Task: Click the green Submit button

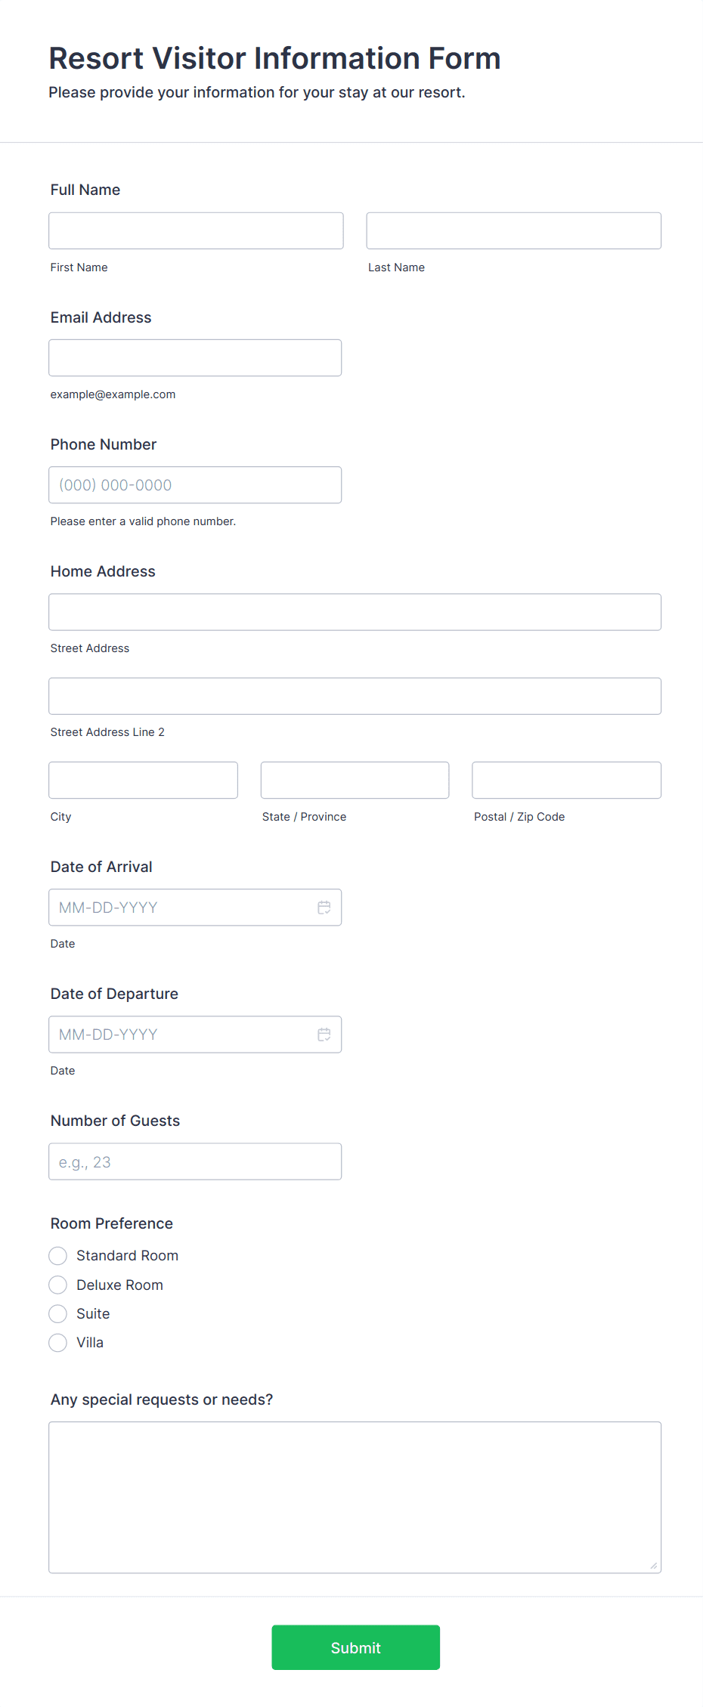Action: pos(355,1647)
